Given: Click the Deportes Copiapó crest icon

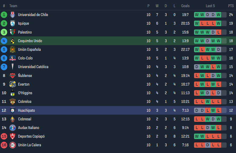Looking at the screenshot, I should (x=12, y=136).
